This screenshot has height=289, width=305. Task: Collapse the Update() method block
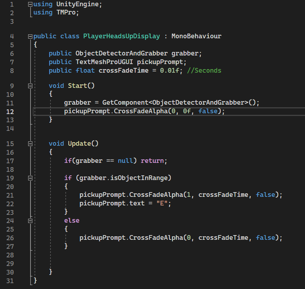(x=30, y=144)
